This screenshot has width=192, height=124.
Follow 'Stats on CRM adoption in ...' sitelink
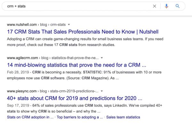[30, 117]
